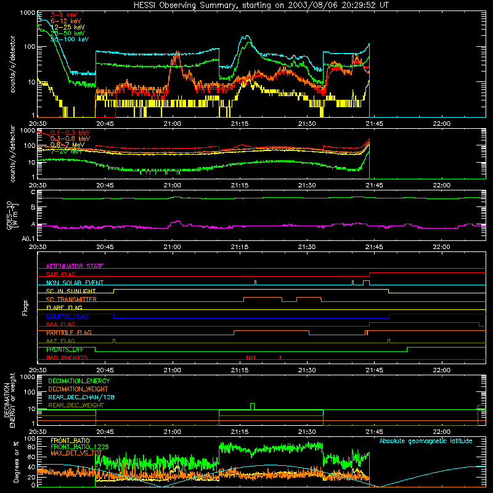Click the vertical DECIMATION ENERGY or weight axis label

pos(9,400)
